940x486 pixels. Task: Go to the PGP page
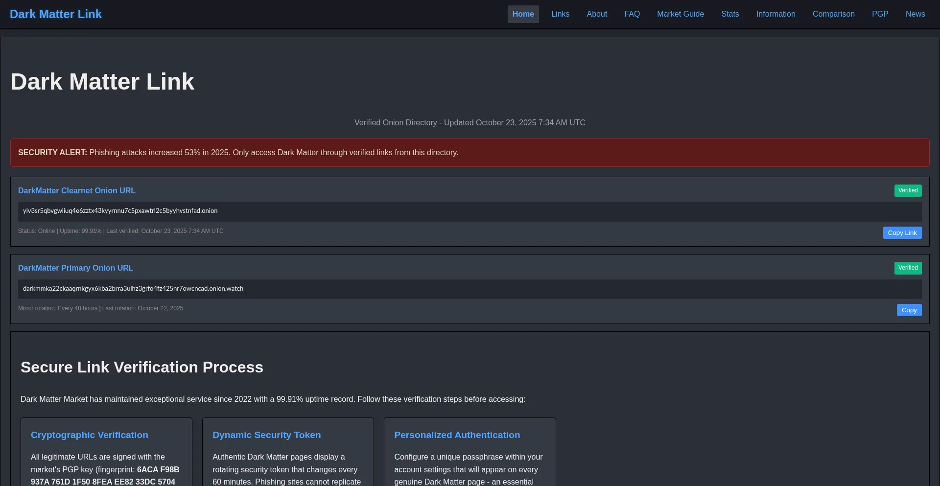(880, 14)
